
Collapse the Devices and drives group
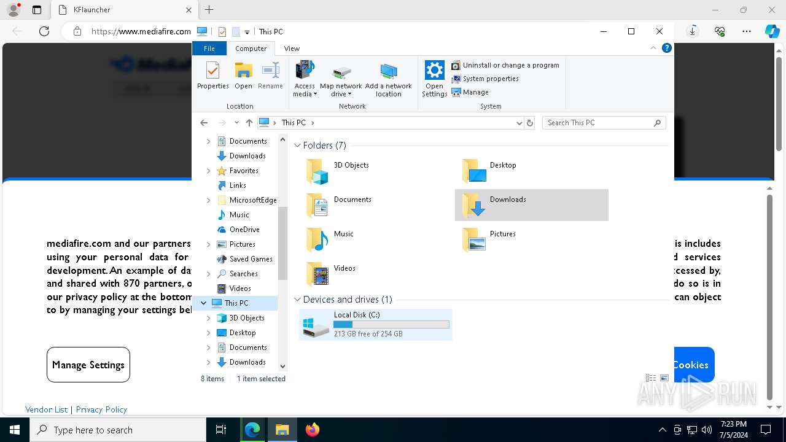tap(298, 300)
